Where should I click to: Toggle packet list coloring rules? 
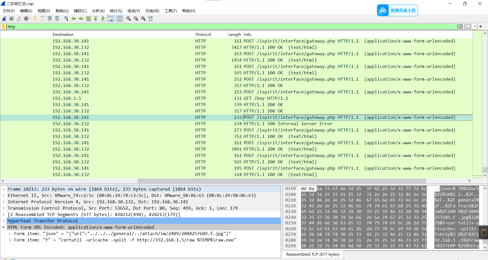120,19
